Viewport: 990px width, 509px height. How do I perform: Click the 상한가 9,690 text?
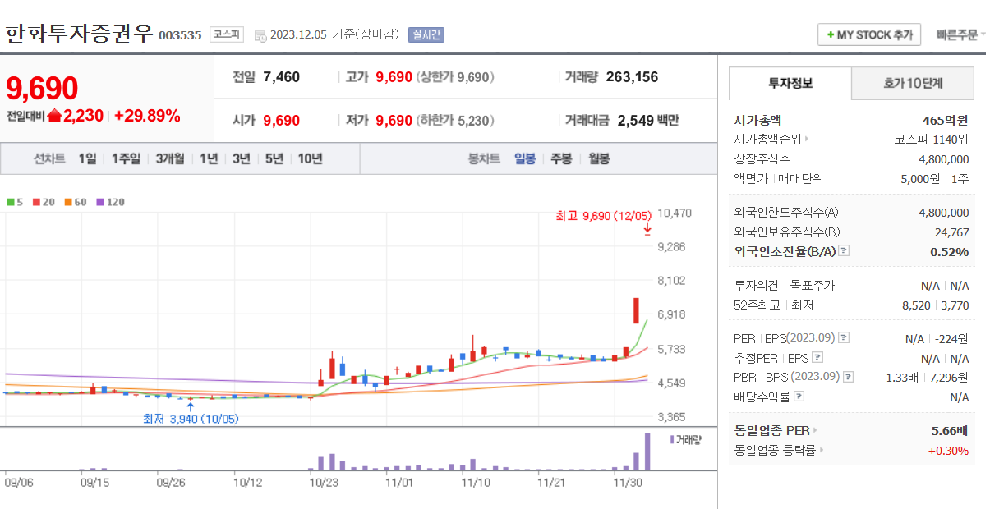tap(454, 77)
